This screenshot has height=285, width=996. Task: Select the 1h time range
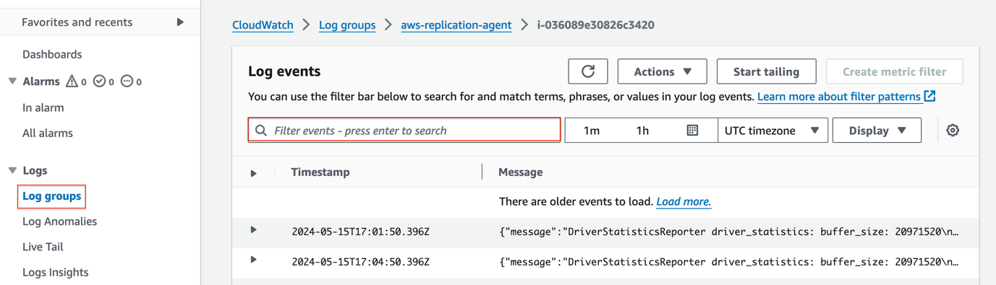tap(642, 131)
